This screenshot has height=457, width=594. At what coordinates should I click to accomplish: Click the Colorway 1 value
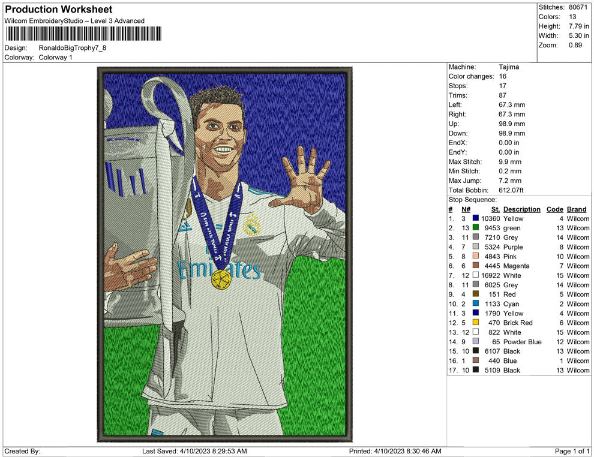pyautogui.click(x=55, y=58)
